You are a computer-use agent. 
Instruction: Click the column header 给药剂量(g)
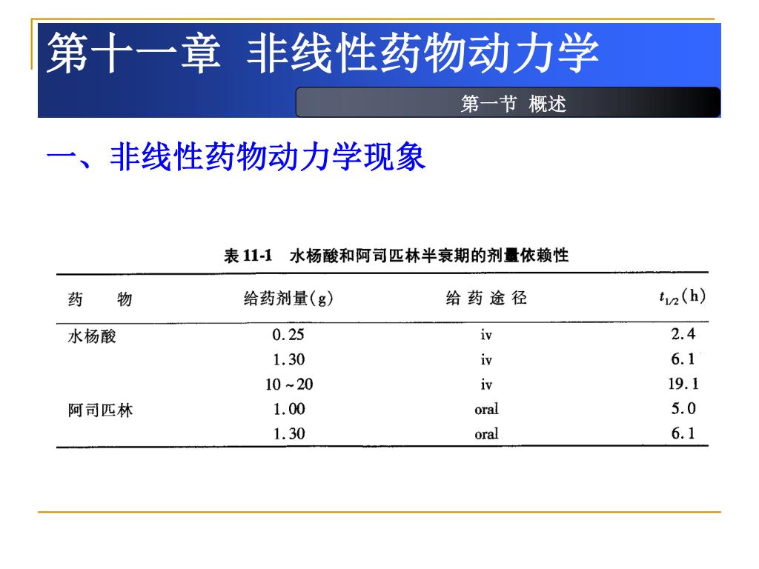[288, 298]
